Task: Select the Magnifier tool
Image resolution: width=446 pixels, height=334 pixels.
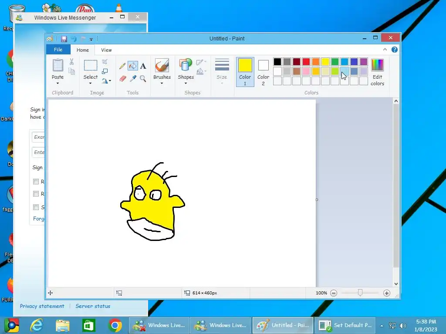Action: pyautogui.click(x=143, y=78)
